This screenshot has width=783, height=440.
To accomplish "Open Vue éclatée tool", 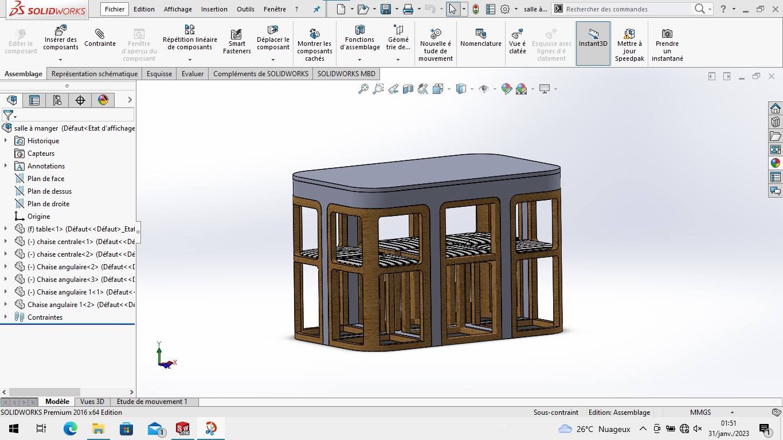I will coord(517,34).
